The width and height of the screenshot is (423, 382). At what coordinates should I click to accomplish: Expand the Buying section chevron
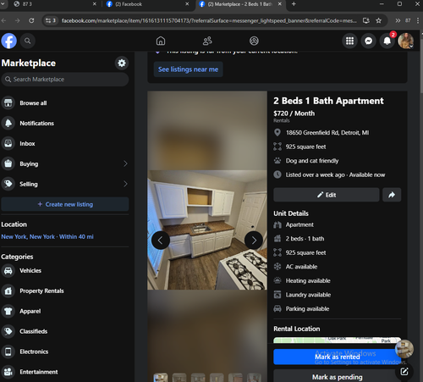click(x=125, y=163)
